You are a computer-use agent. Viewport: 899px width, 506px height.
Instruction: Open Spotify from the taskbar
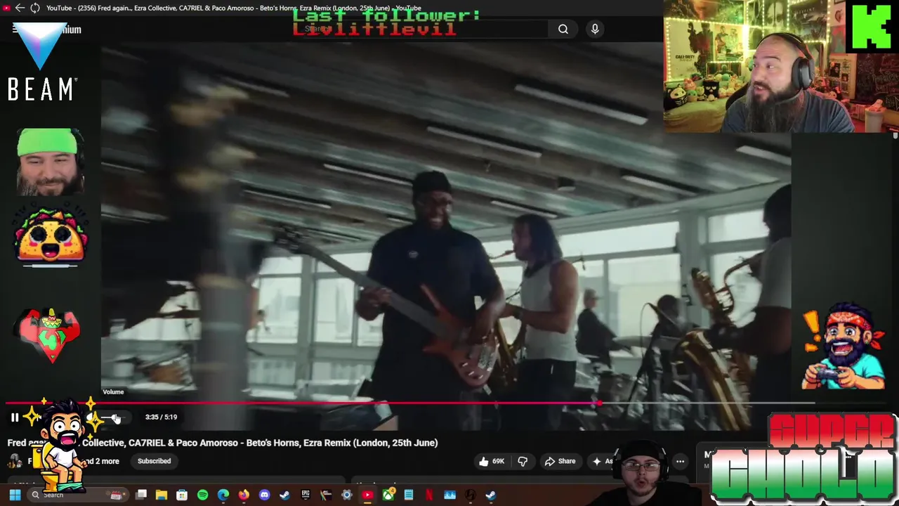coord(202,495)
